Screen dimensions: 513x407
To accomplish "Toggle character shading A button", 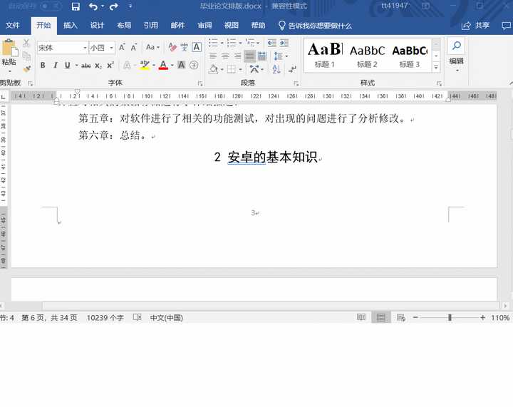I will click(x=181, y=65).
